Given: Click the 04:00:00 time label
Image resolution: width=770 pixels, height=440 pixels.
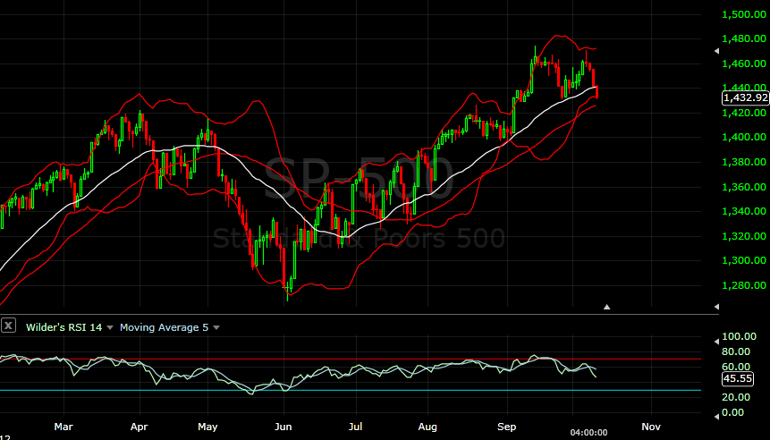Looking at the screenshot, I should tap(588, 433).
